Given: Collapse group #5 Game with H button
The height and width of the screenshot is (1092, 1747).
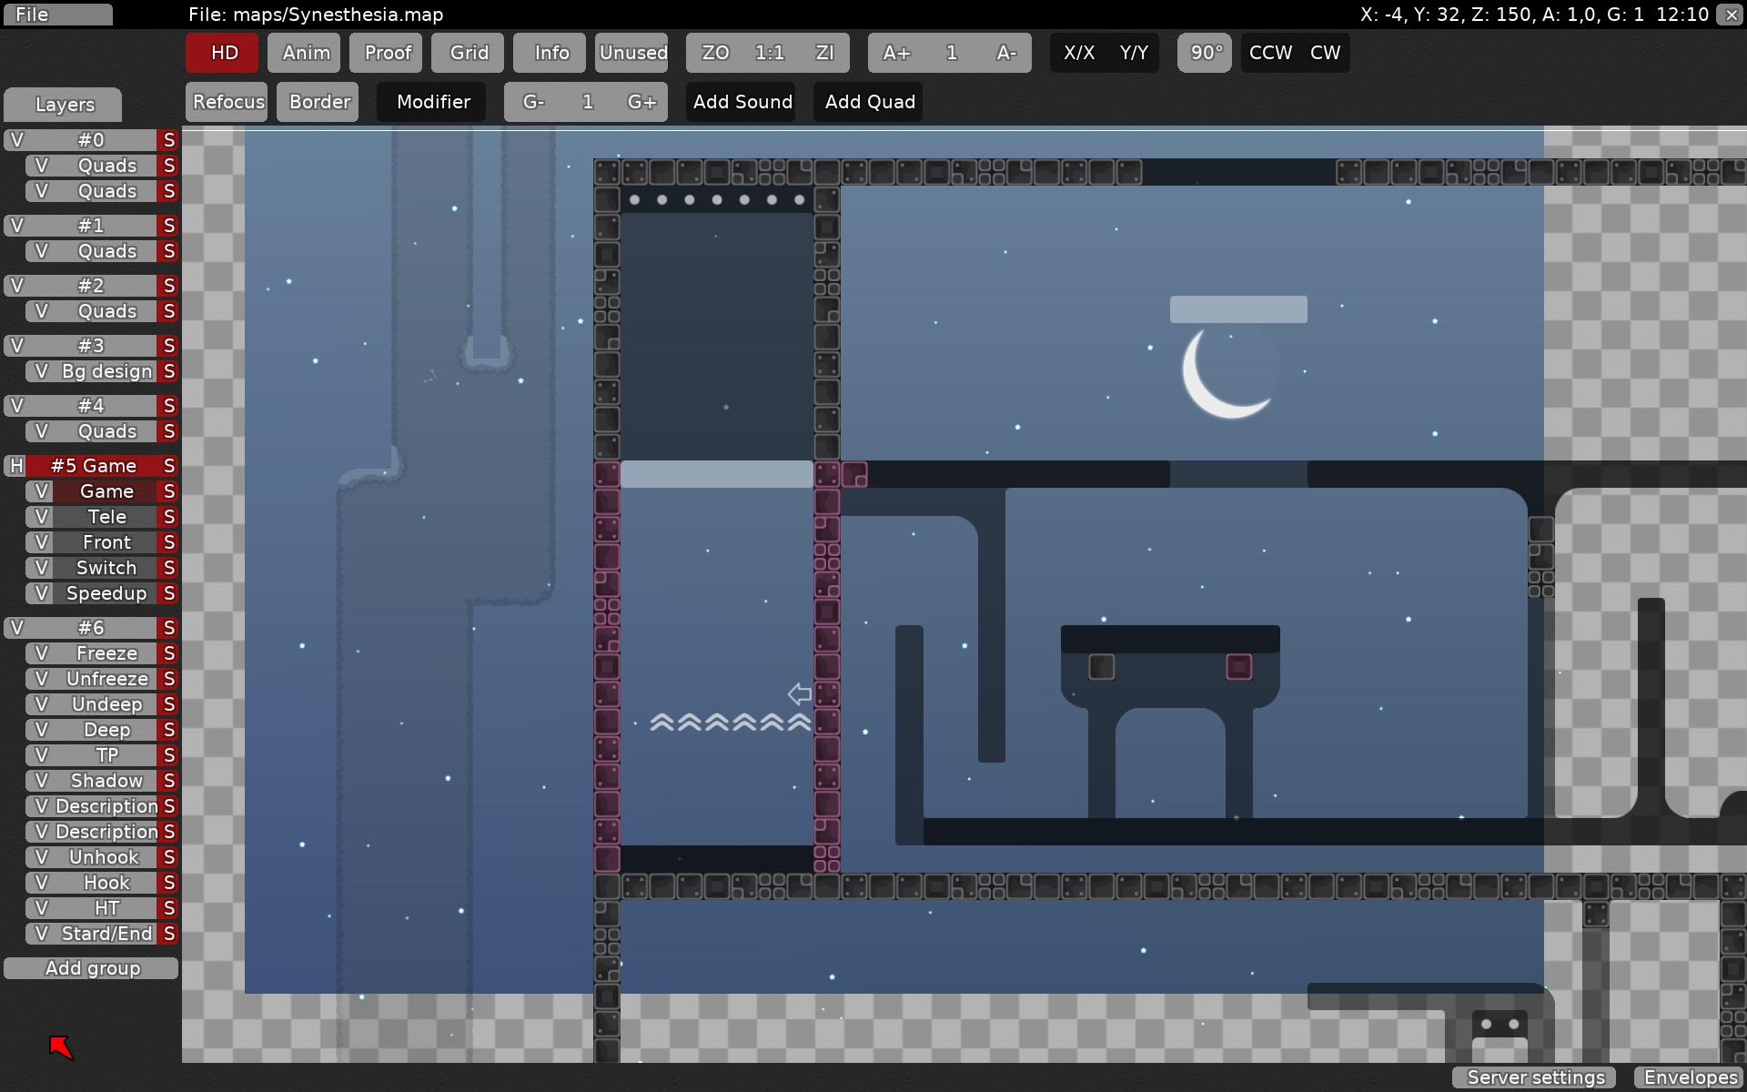Looking at the screenshot, I should click(15, 466).
